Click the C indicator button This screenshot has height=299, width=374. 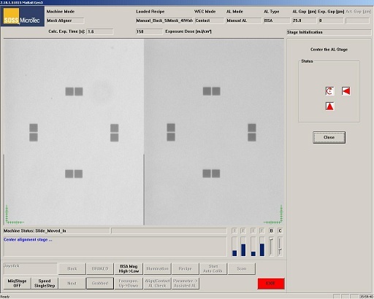[x=280, y=230]
